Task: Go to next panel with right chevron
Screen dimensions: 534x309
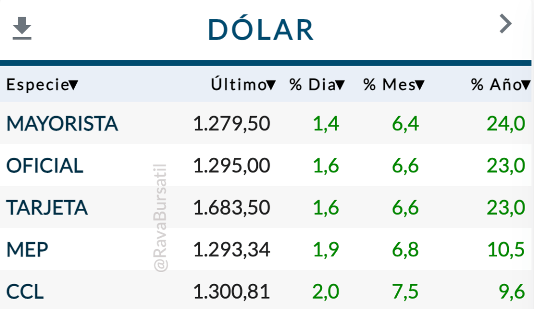Action: 505,24
